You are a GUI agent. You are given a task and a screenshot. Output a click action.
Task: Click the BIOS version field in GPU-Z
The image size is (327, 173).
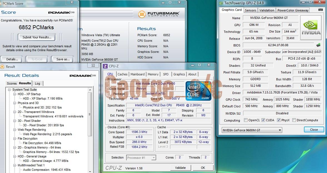click(278, 45)
